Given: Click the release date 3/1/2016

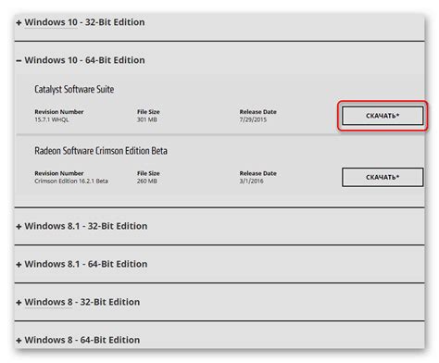Looking at the screenshot, I should (251, 181).
